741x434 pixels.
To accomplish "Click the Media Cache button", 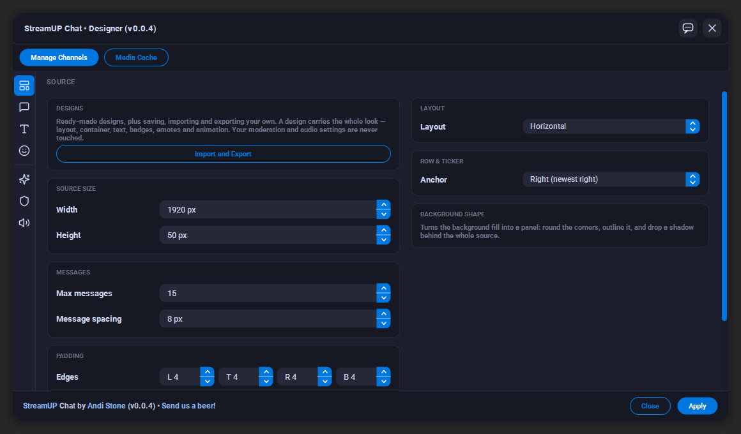I will pos(136,57).
